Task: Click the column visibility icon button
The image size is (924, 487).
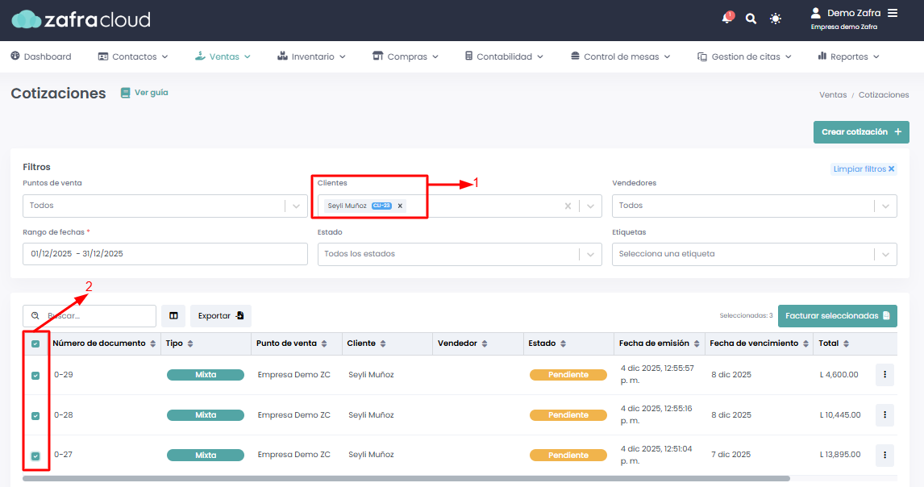Action: click(173, 316)
